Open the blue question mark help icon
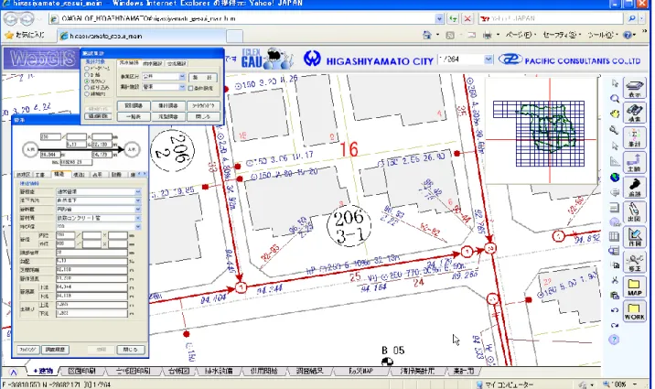 (x=614, y=340)
